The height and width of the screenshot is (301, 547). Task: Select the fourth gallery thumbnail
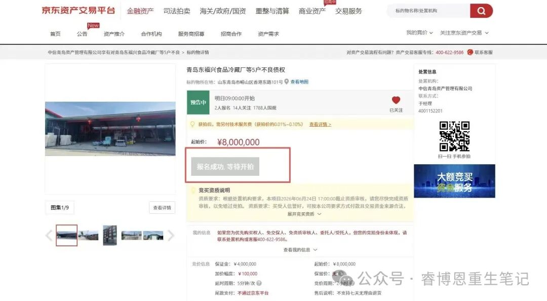[x=132, y=236]
